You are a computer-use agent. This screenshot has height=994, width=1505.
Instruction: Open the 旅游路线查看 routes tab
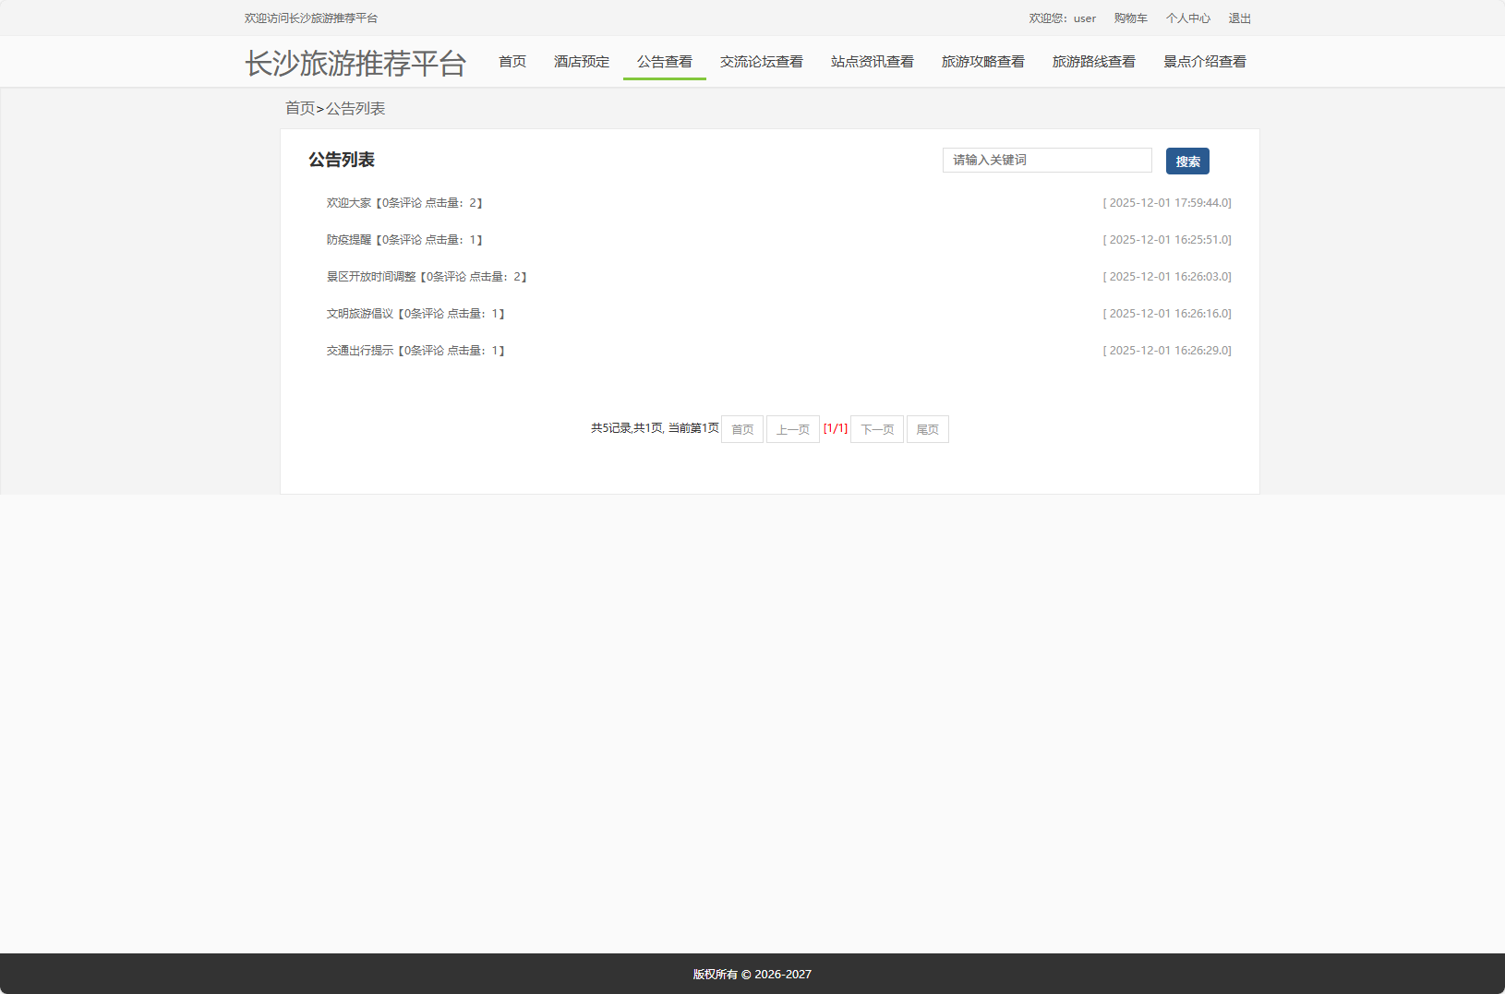[1094, 61]
